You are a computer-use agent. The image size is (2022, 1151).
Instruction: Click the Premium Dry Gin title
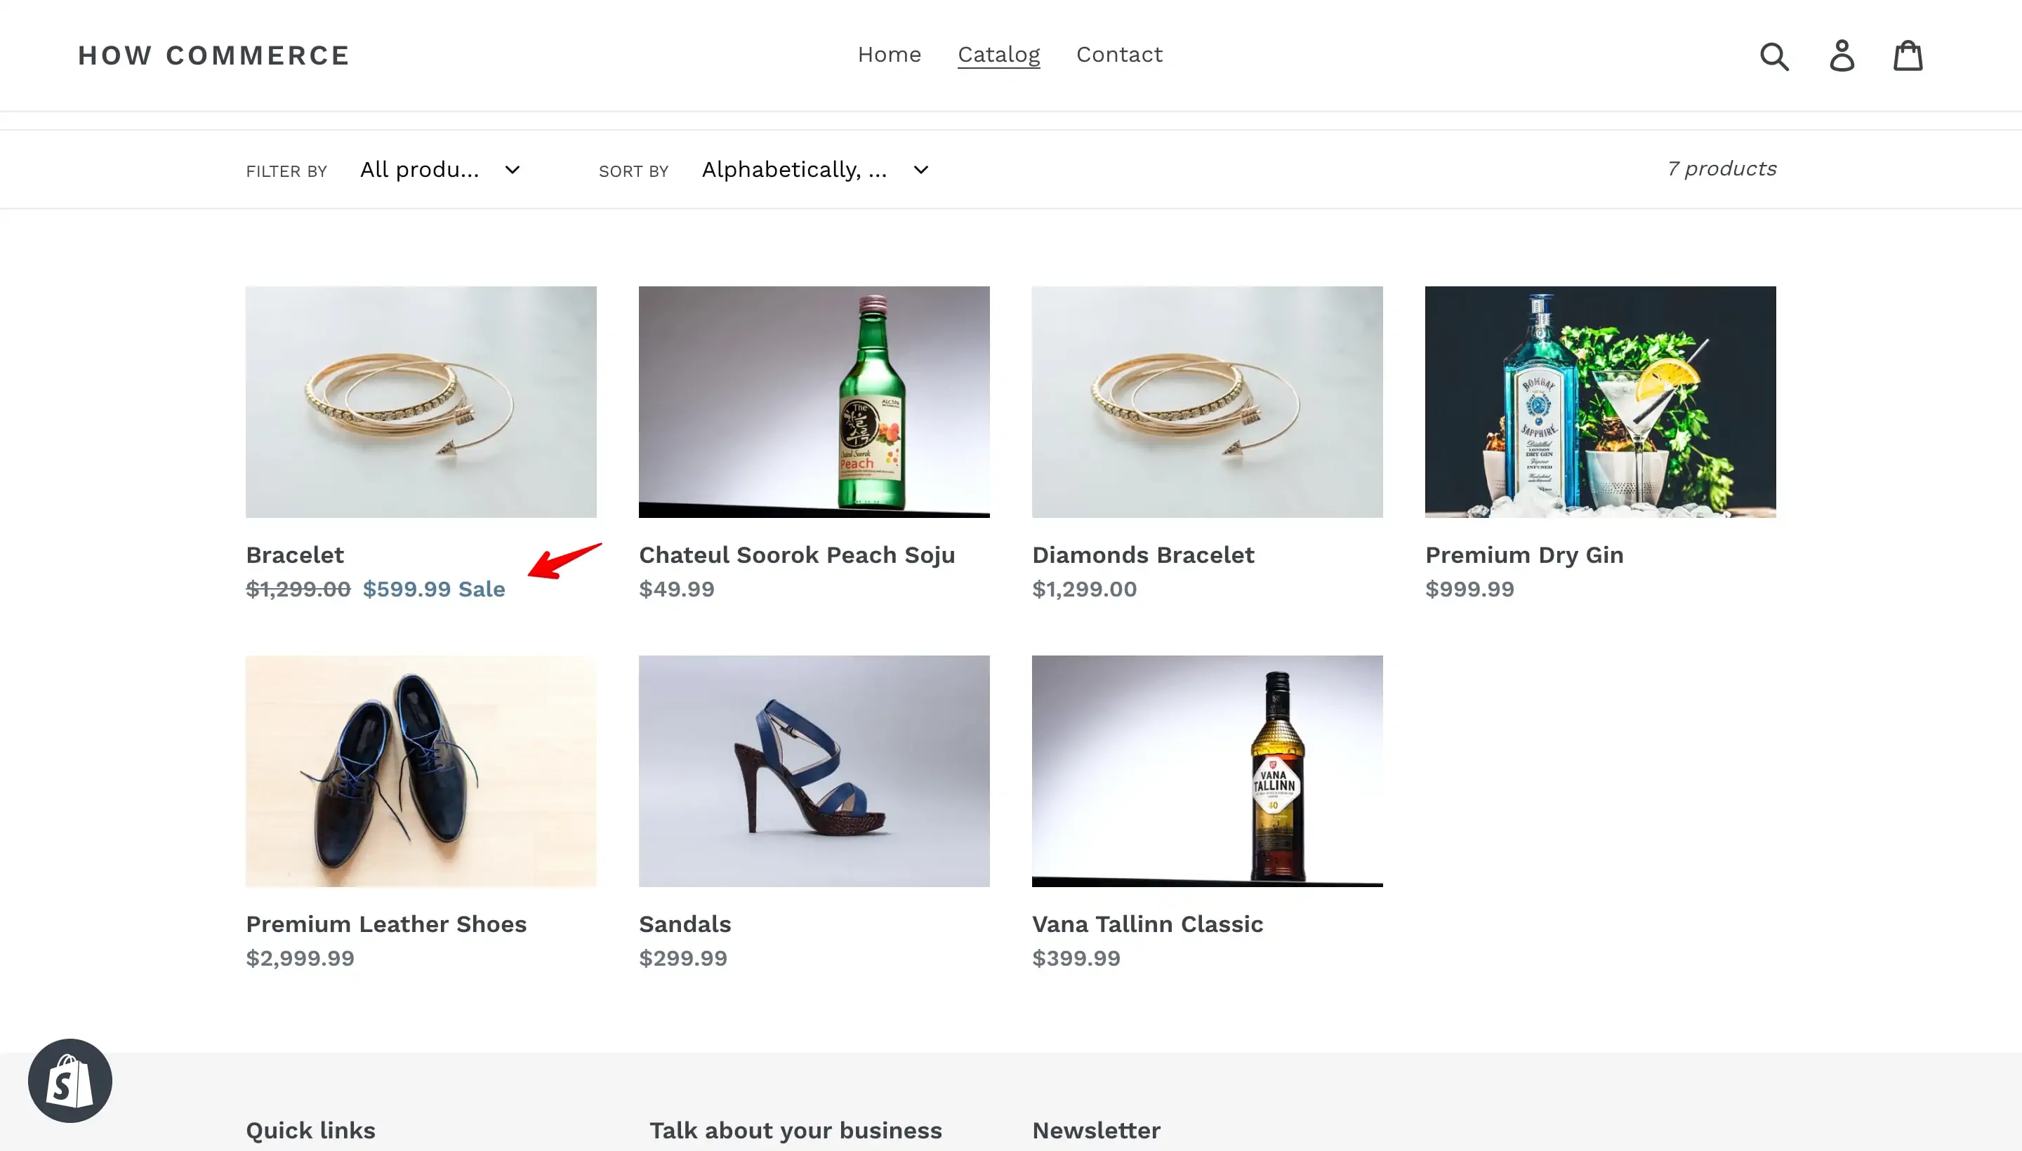(x=1524, y=555)
